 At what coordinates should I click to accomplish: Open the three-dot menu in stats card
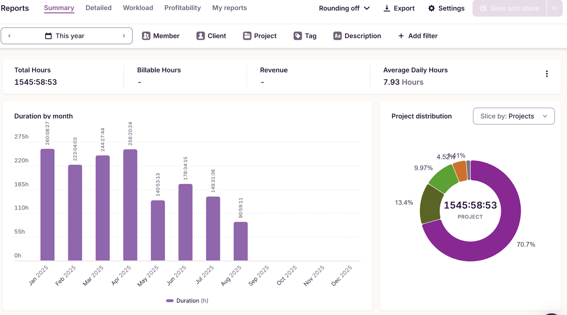coord(546,74)
